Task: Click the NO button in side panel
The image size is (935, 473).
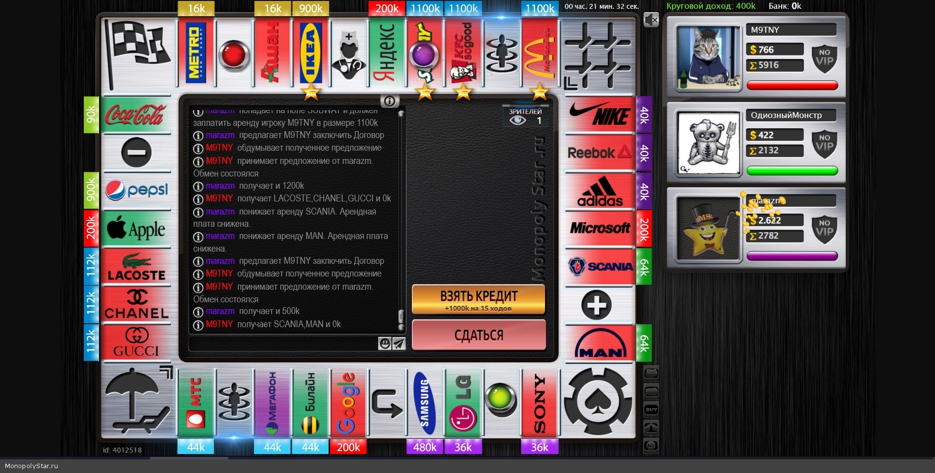Action: (x=651, y=446)
